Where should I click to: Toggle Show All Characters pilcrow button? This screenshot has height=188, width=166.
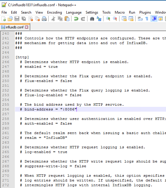tap(147, 19)
